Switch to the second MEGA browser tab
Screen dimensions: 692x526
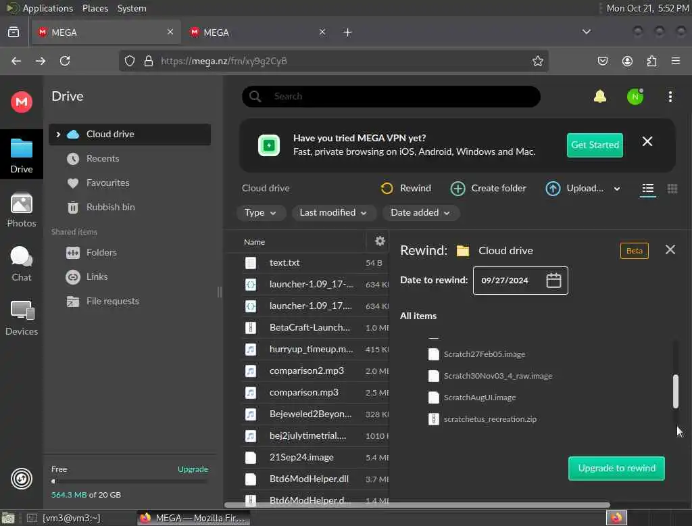pos(257,32)
